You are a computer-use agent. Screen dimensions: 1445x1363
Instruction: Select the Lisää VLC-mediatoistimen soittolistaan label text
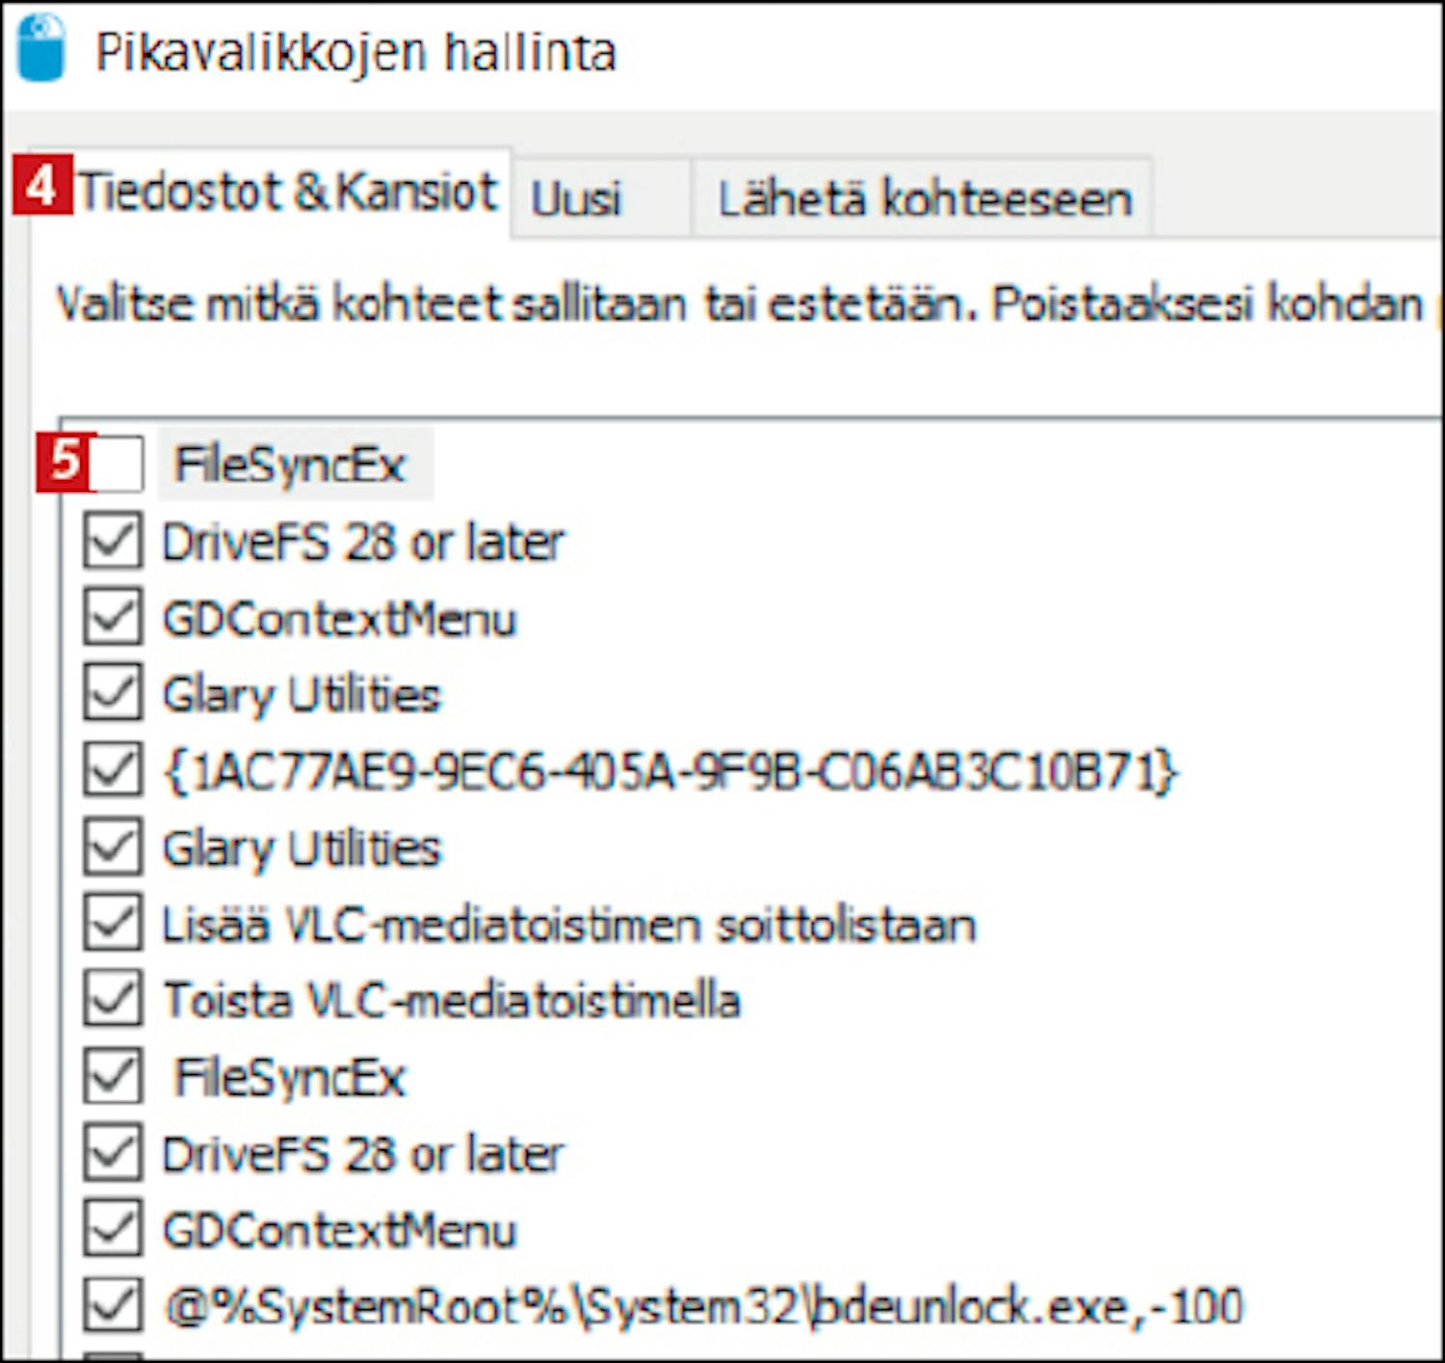(568, 925)
